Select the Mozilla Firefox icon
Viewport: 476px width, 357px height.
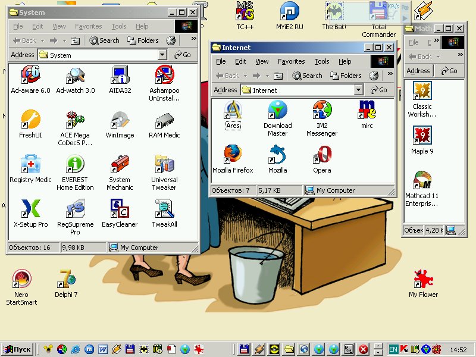(x=233, y=155)
